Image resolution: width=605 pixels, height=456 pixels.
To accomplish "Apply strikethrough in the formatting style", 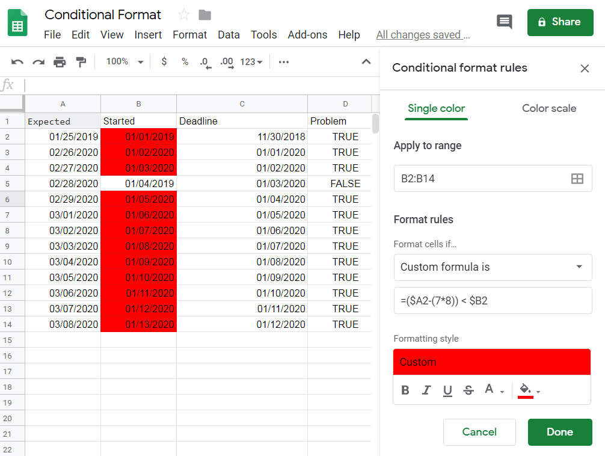I will pos(468,390).
